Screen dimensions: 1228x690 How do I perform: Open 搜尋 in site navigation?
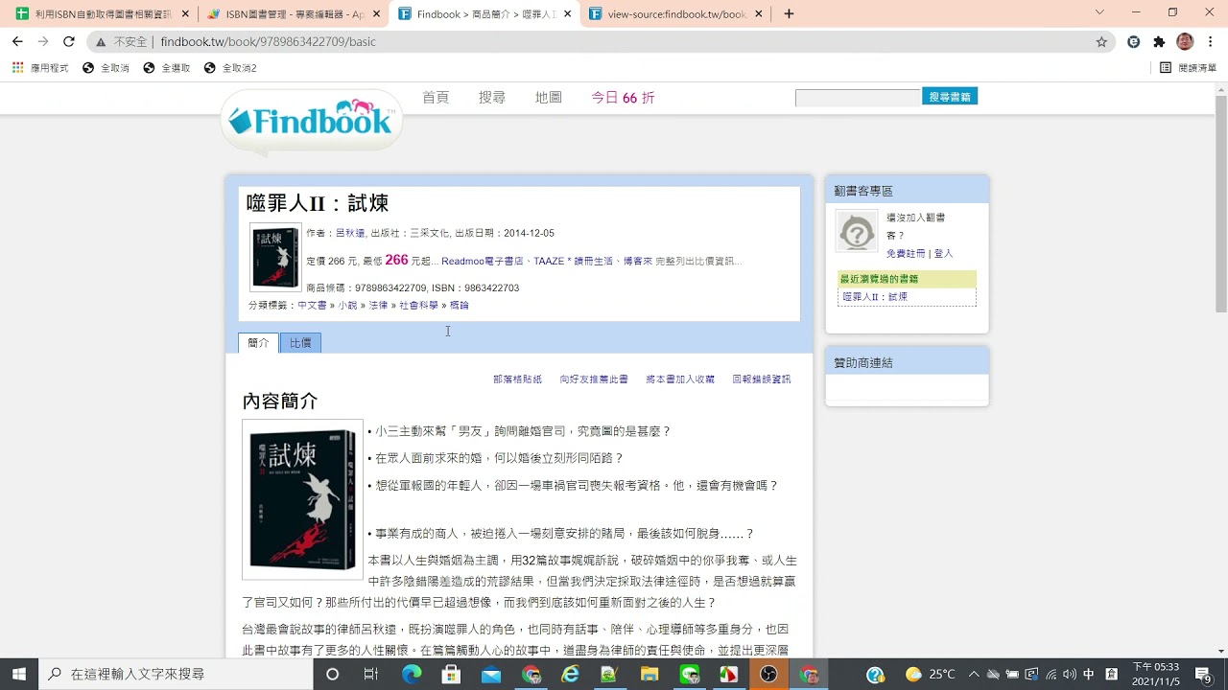(492, 98)
